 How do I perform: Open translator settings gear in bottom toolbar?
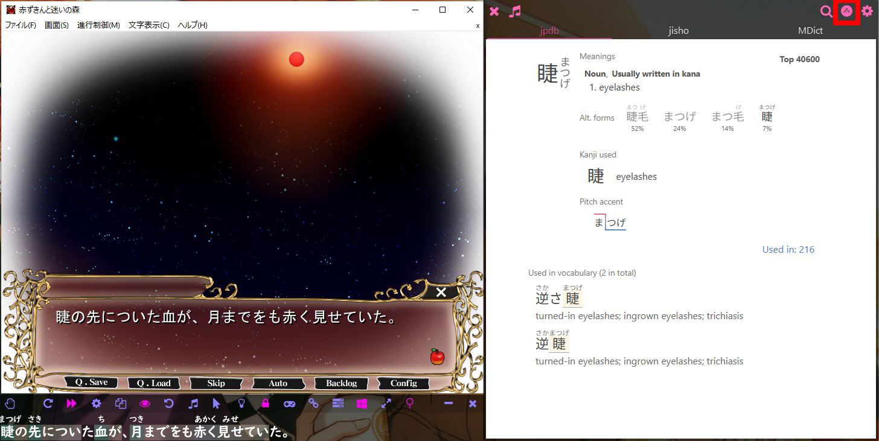pos(96,404)
